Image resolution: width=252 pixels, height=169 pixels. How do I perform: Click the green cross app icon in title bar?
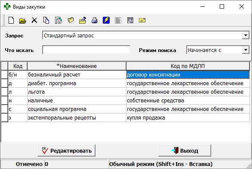click(7, 6)
